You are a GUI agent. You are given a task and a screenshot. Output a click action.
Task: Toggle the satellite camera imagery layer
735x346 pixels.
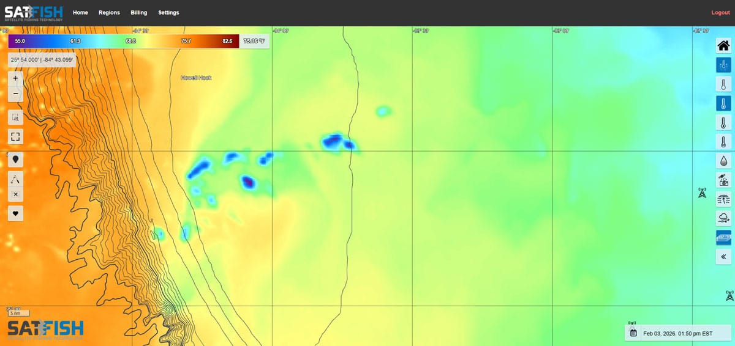[723, 180]
